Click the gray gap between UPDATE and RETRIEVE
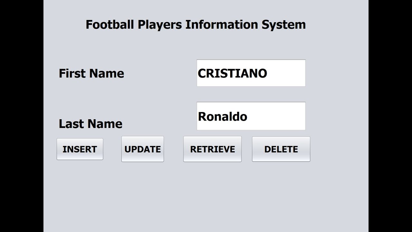This screenshot has width=412, height=232. click(173, 149)
